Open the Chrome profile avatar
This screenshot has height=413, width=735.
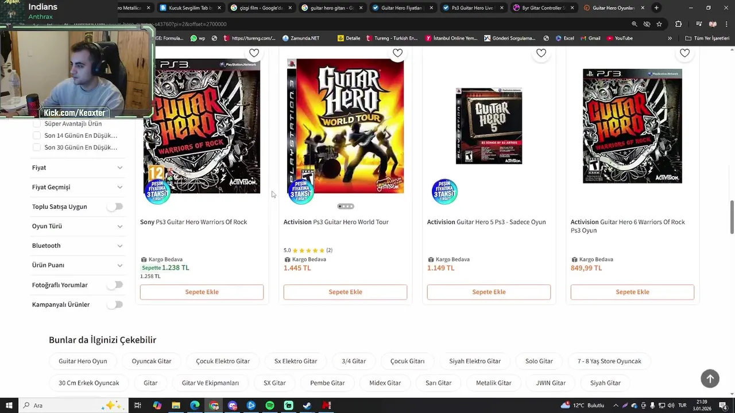point(713,24)
